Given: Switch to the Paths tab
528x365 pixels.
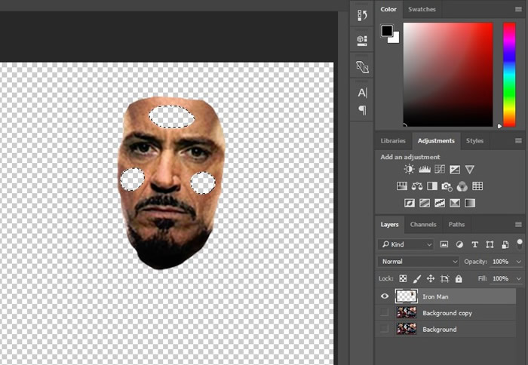Looking at the screenshot, I should coord(456,224).
